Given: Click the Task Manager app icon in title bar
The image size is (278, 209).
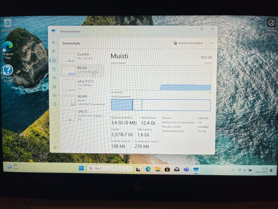Looking at the screenshot, I should [53, 31].
